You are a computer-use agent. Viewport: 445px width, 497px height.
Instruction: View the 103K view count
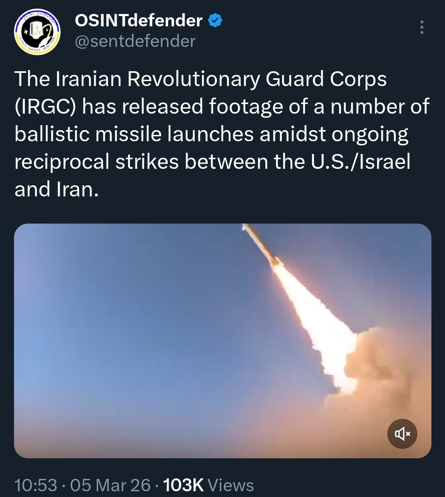pyautogui.click(x=184, y=485)
